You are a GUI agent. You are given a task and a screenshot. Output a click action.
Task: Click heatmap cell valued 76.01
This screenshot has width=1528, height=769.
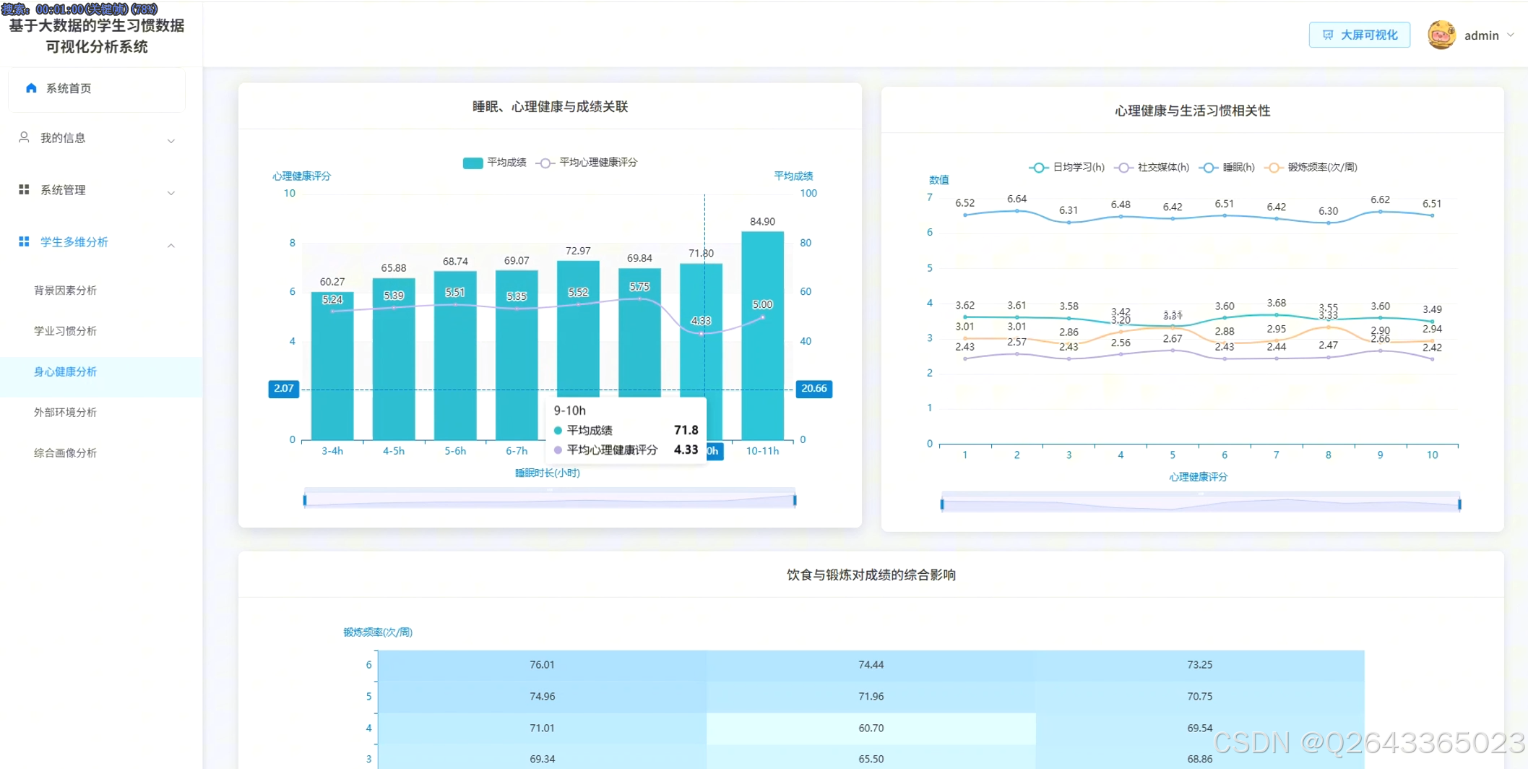[x=542, y=665]
